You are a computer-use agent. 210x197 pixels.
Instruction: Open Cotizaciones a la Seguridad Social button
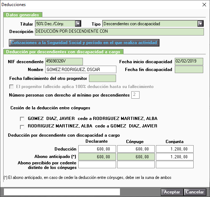point(84,43)
